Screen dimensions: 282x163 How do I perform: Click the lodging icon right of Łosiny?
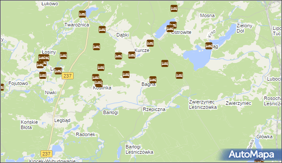click(63, 56)
